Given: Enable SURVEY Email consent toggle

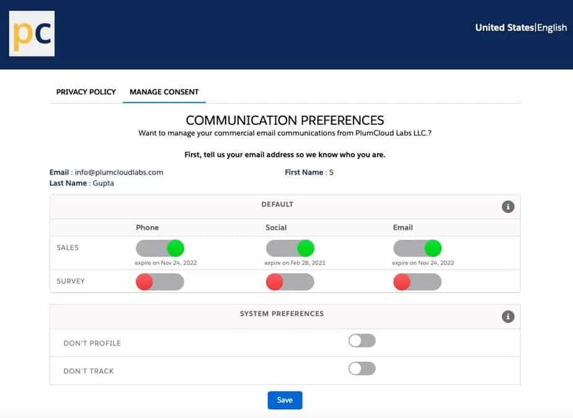Looking at the screenshot, I should click(x=417, y=281).
